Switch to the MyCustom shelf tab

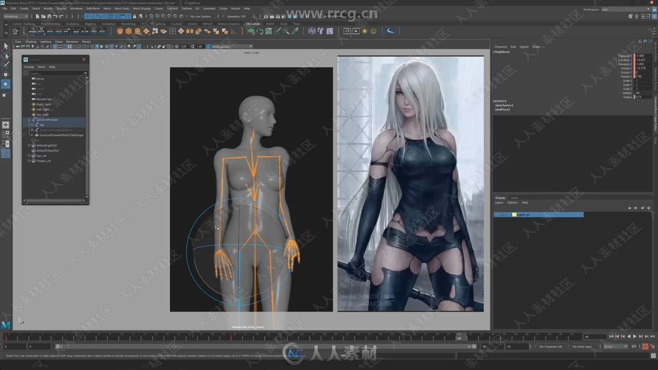(253, 24)
